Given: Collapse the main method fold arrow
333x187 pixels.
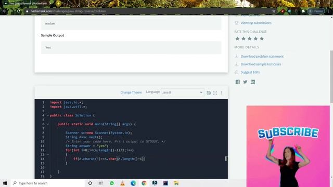Looking at the screenshot, I should click(x=48, y=124).
